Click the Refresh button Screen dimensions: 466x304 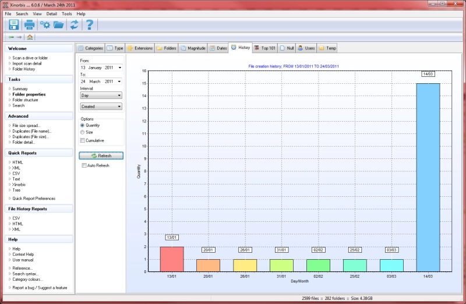[x=101, y=155]
